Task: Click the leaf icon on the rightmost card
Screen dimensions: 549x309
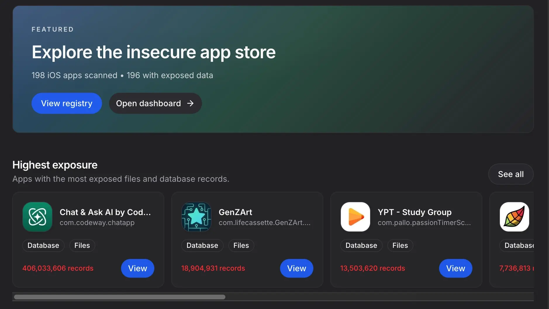Action: [514, 217]
